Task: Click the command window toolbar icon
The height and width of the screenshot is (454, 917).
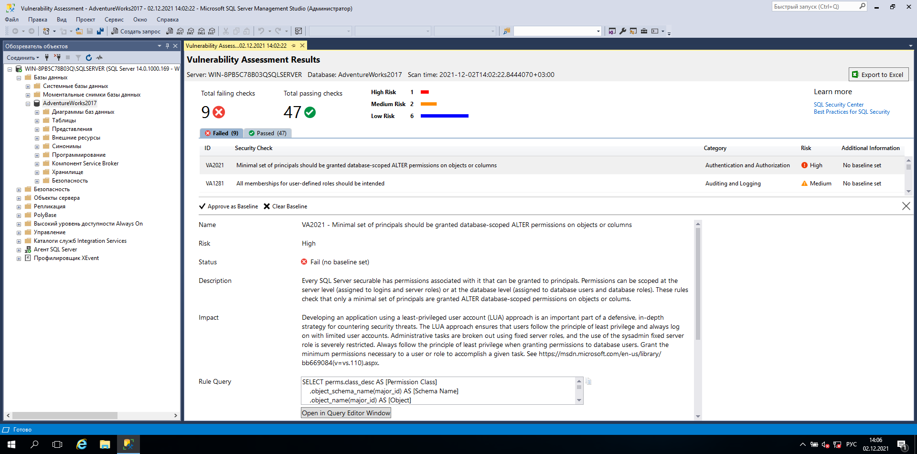Action: [655, 31]
